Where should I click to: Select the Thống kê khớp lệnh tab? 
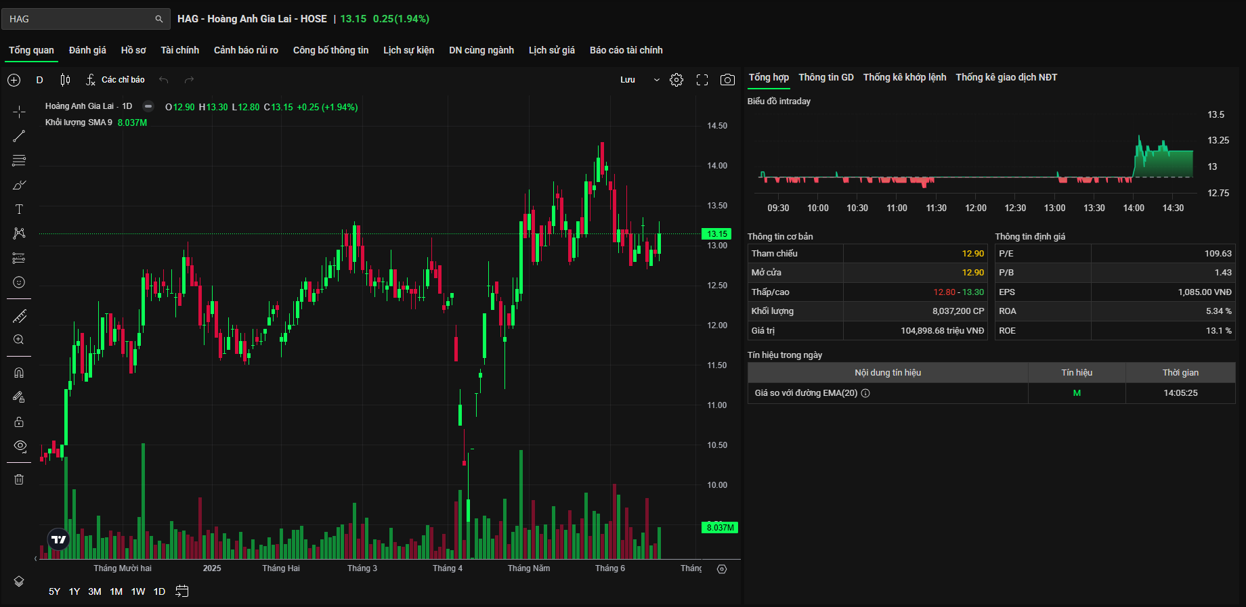[x=905, y=77]
